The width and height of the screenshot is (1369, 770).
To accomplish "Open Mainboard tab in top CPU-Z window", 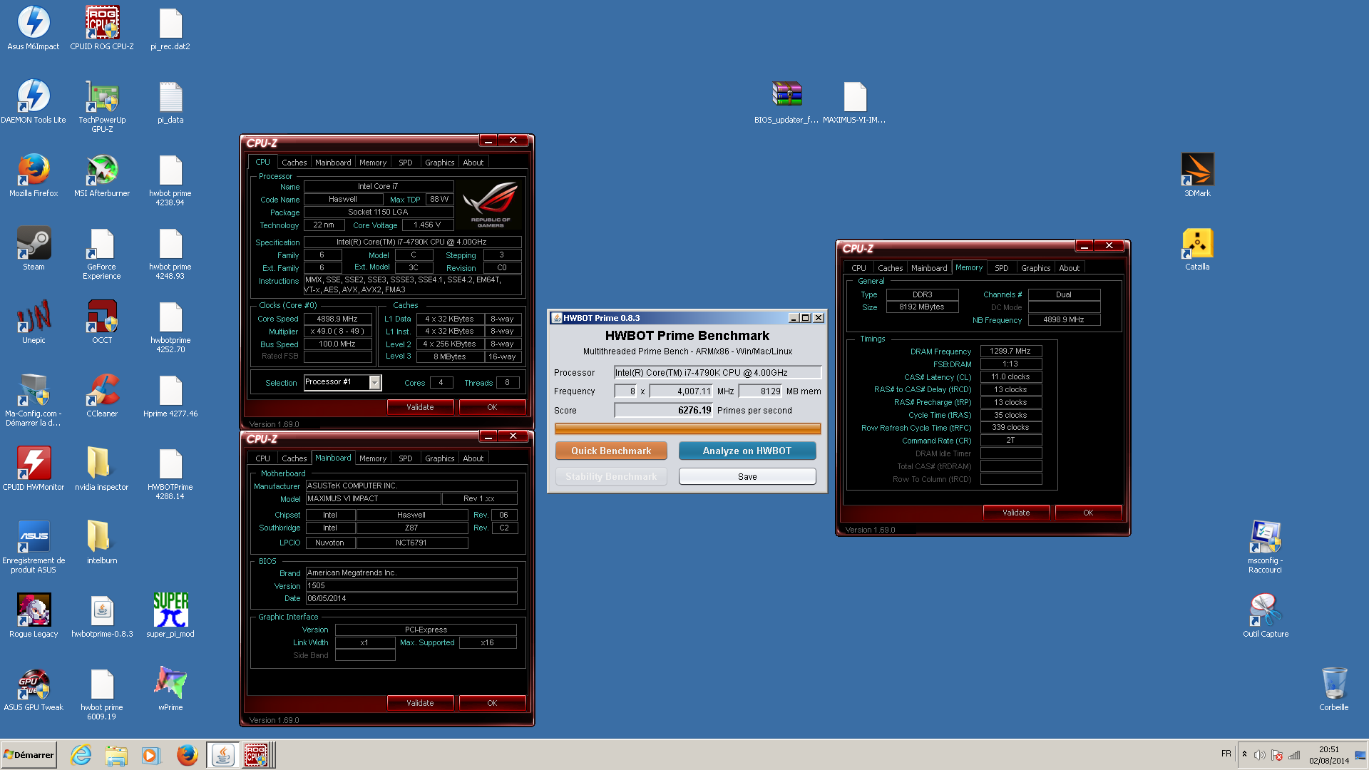I will [333, 163].
